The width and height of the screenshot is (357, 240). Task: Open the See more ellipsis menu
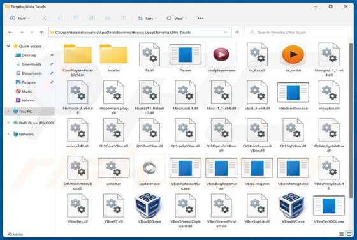(x=200, y=19)
